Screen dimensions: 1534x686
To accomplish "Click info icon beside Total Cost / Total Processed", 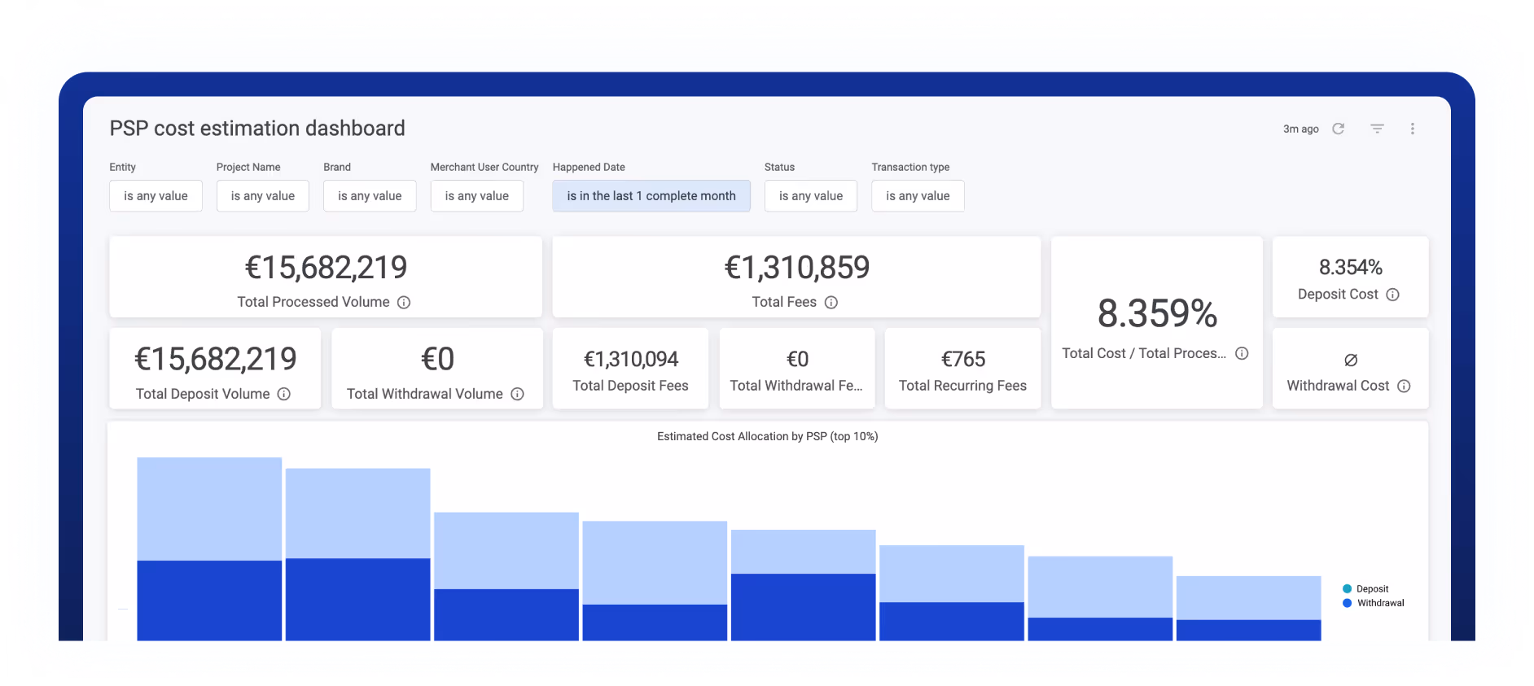I will [1242, 353].
